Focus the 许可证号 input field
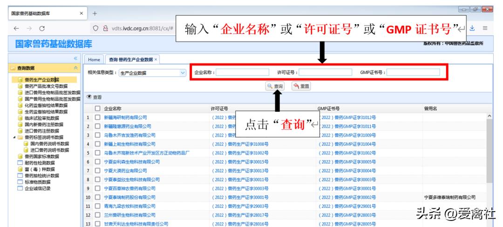This screenshot has width=503, height=227. 325,73
